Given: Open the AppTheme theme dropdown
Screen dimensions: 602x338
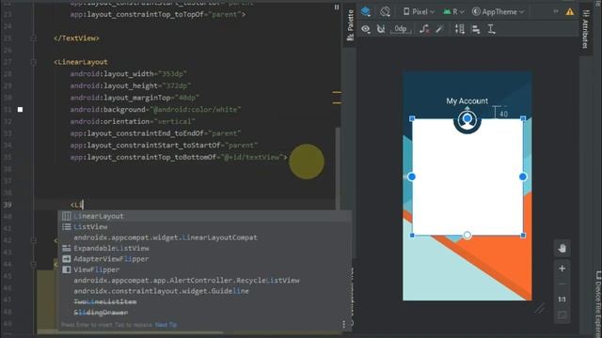Looking at the screenshot, I should point(498,12).
